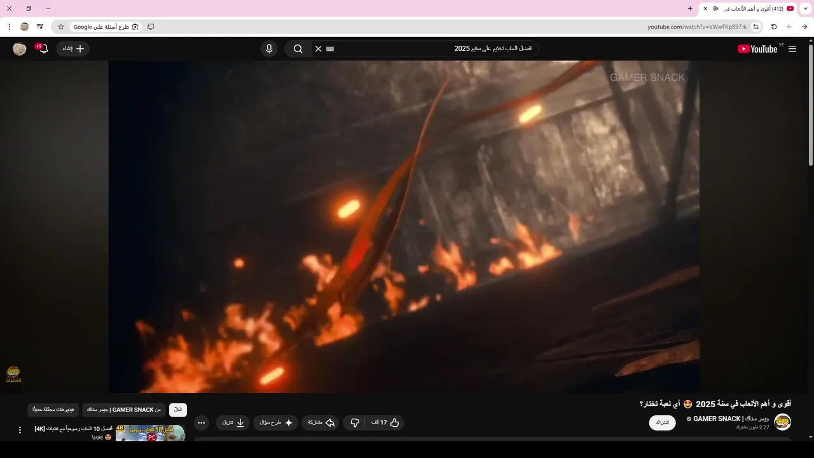The image size is (814, 458).
Task: Click the إنشاء create button
Action: [x=72, y=49]
